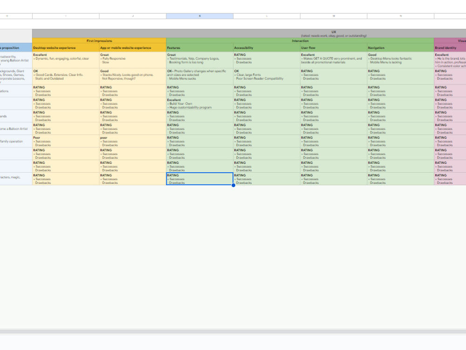
Task: Click the Excellent 'GET A QUOTE' user flow cell
Action: click(x=334, y=60)
